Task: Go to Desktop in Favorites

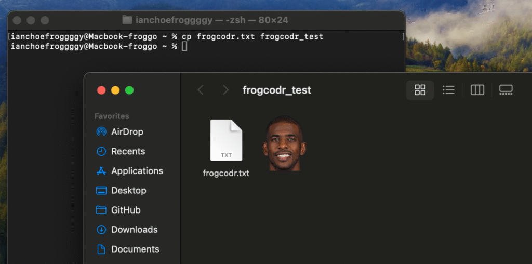Action: pyautogui.click(x=128, y=191)
